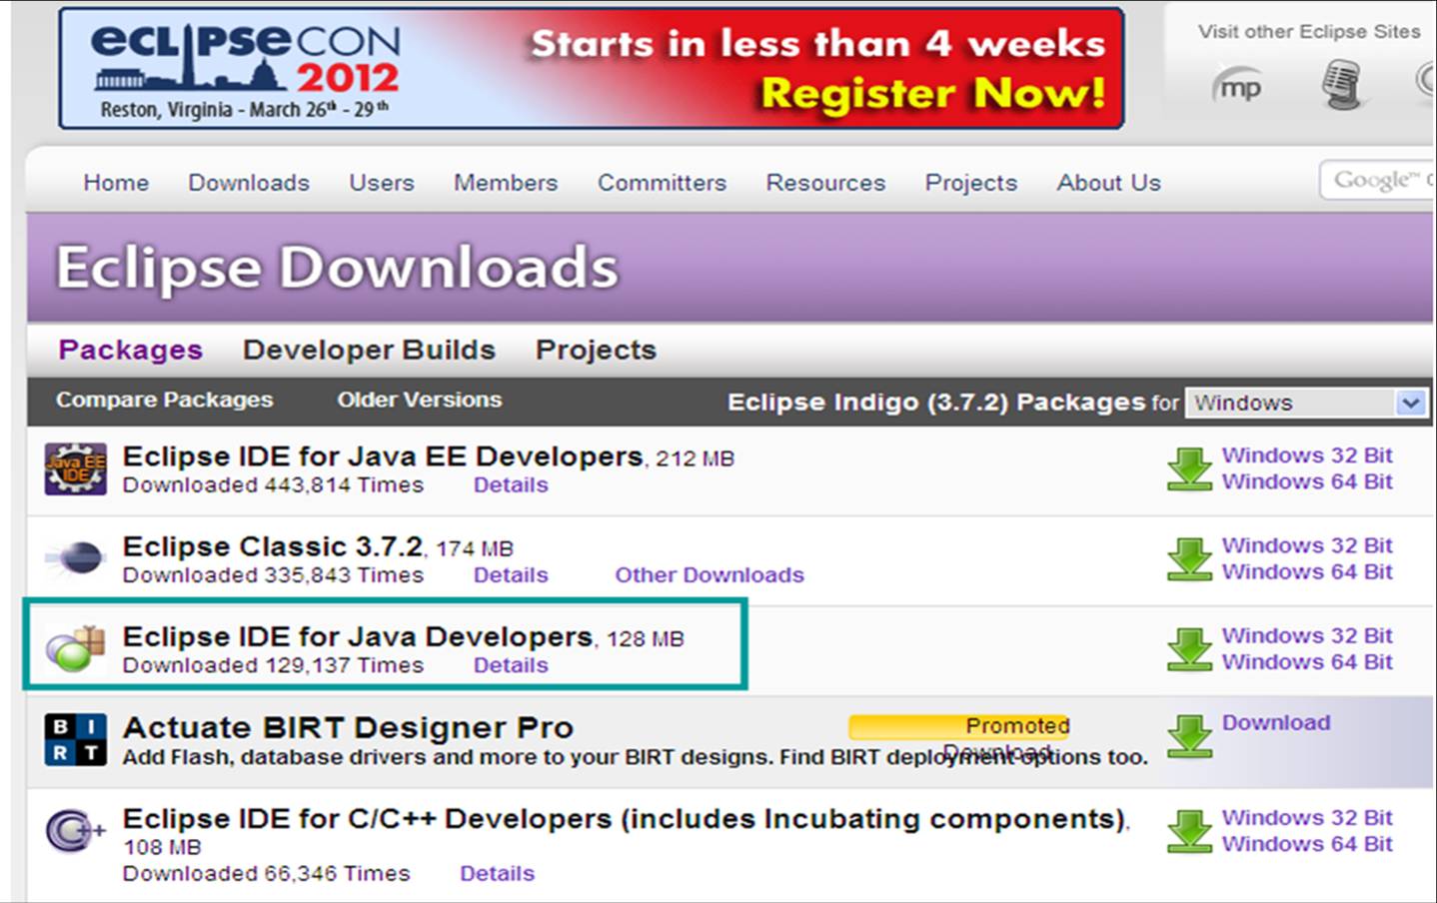Screen dimensions: 1437x903
Task: Click Windows 32 Bit for Java EE Developers
Action: point(1307,455)
